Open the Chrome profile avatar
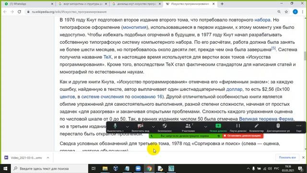Image resolution: width=307 pixels, height=173 pixels. [x=295, y=12]
